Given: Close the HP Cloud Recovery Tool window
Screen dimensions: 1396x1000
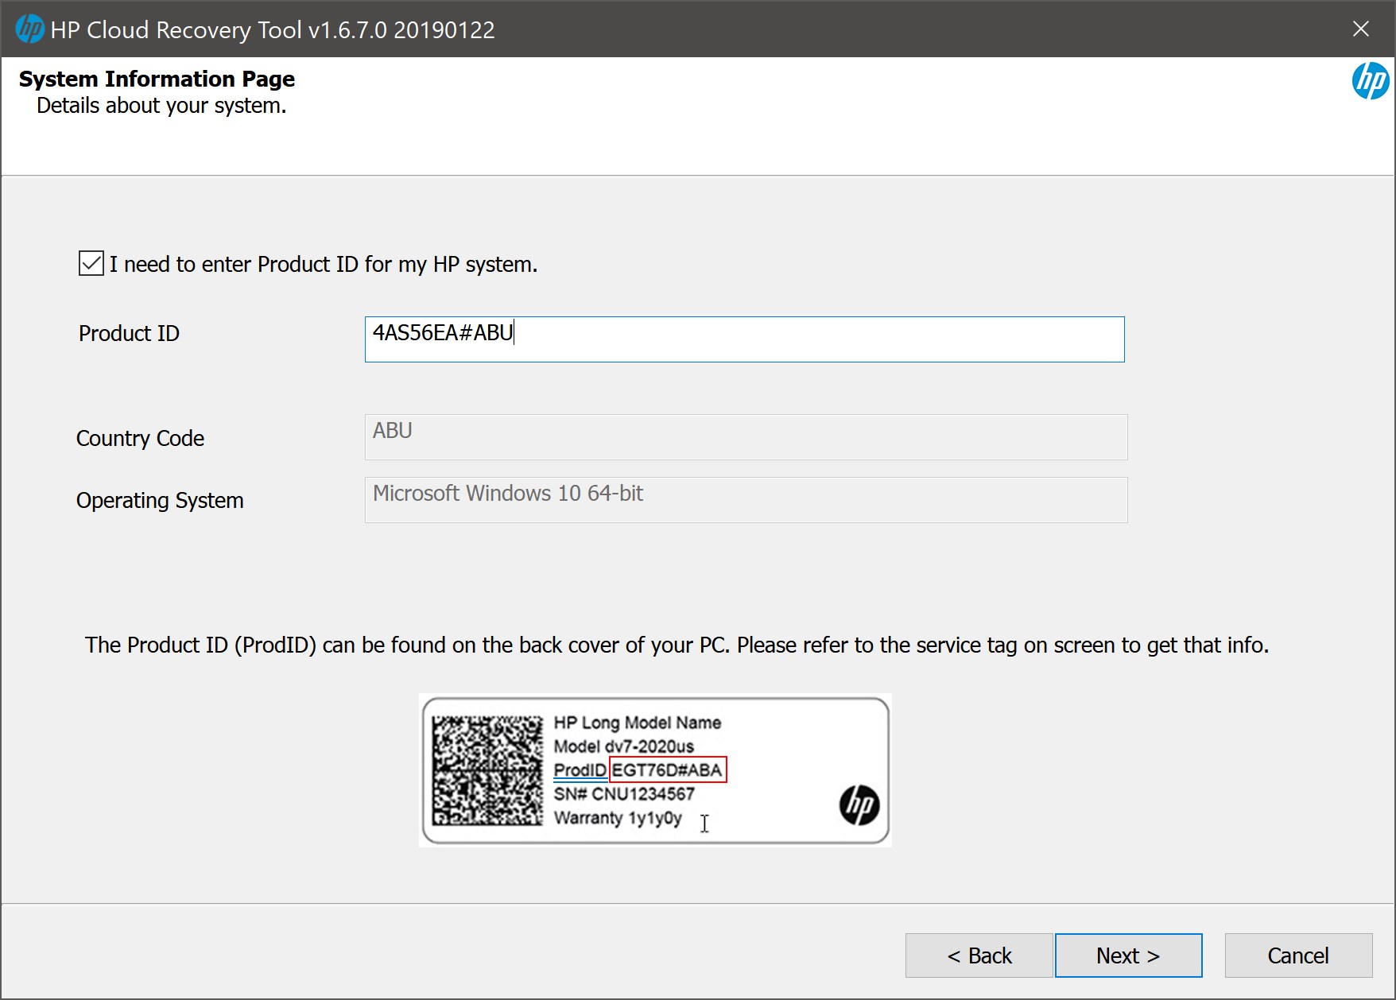Looking at the screenshot, I should click(x=1360, y=29).
